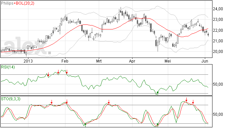228x128 pixels.
Task: Click the Apr date axis label
Action: click(132, 61)
